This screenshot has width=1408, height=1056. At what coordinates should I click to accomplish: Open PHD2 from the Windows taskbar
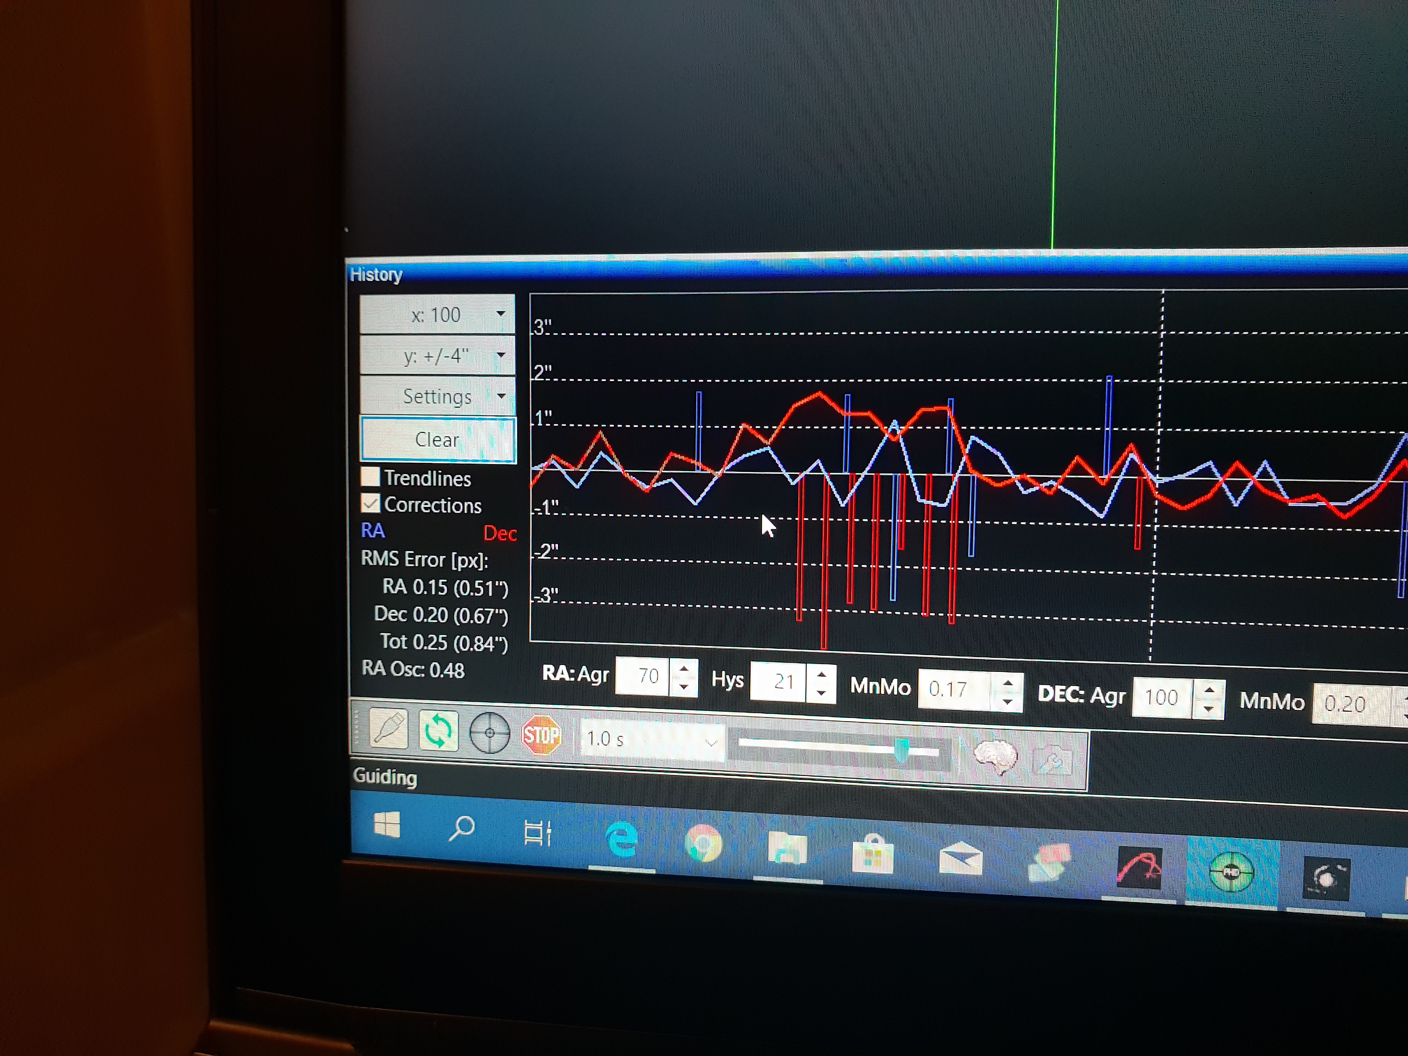click(x=1231, y=873)
